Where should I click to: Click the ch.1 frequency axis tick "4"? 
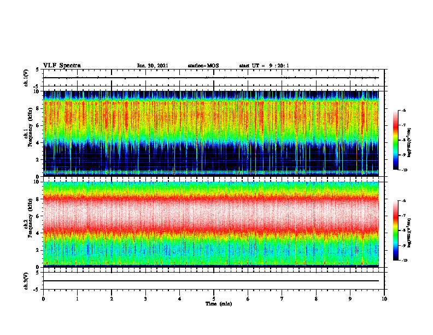38,143
